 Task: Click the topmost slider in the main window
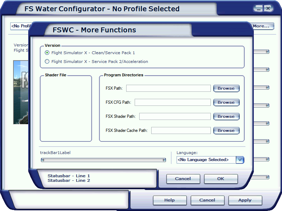click(x=261, y=52)
